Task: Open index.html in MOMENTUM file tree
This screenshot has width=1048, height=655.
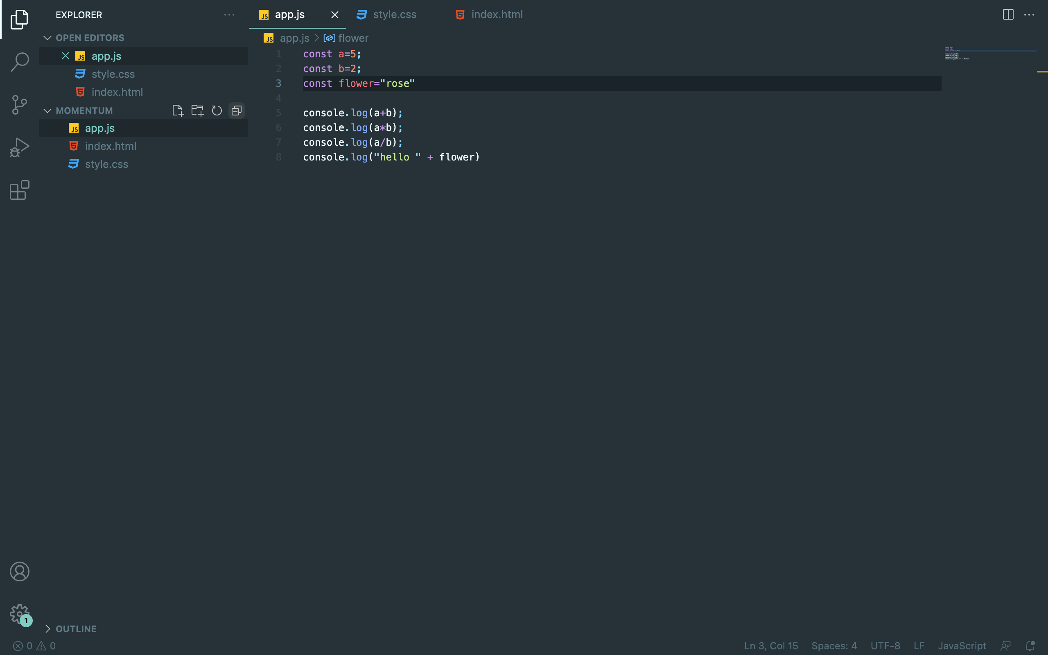Action: click(x=111, y=146)
